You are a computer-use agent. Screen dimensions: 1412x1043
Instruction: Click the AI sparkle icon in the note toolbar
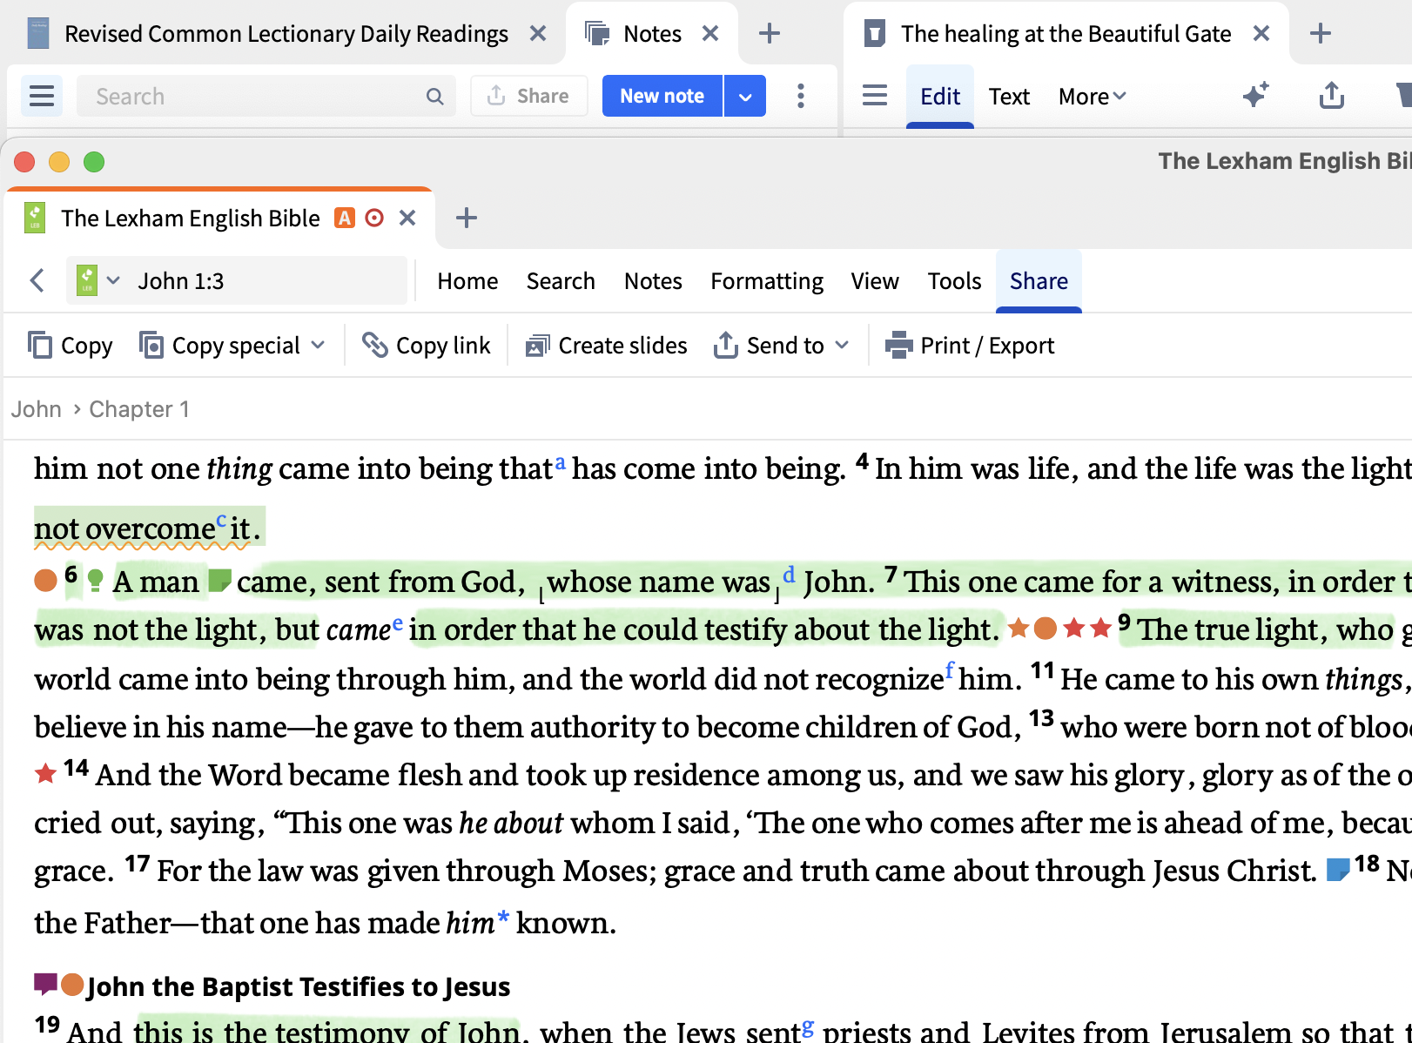click(1255, 95)
